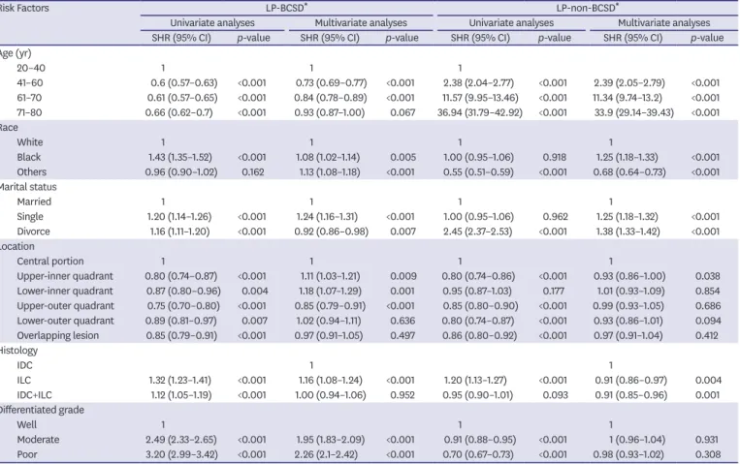The image size is (740, 464).
Task: Select the Location section label
Action: (x=17, y=246)
